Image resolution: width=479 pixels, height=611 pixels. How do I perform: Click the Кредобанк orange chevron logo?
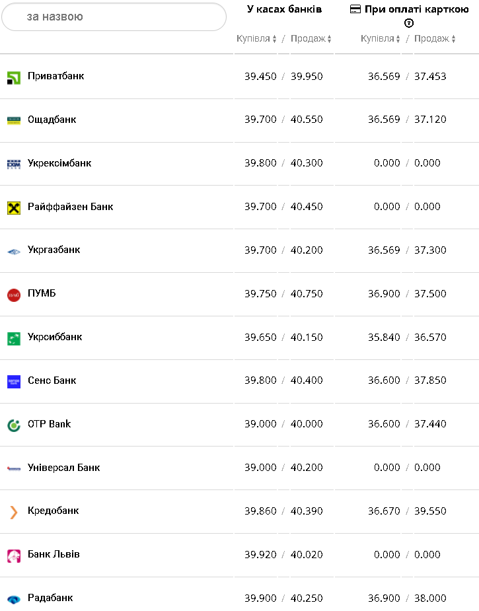(13, 512)
